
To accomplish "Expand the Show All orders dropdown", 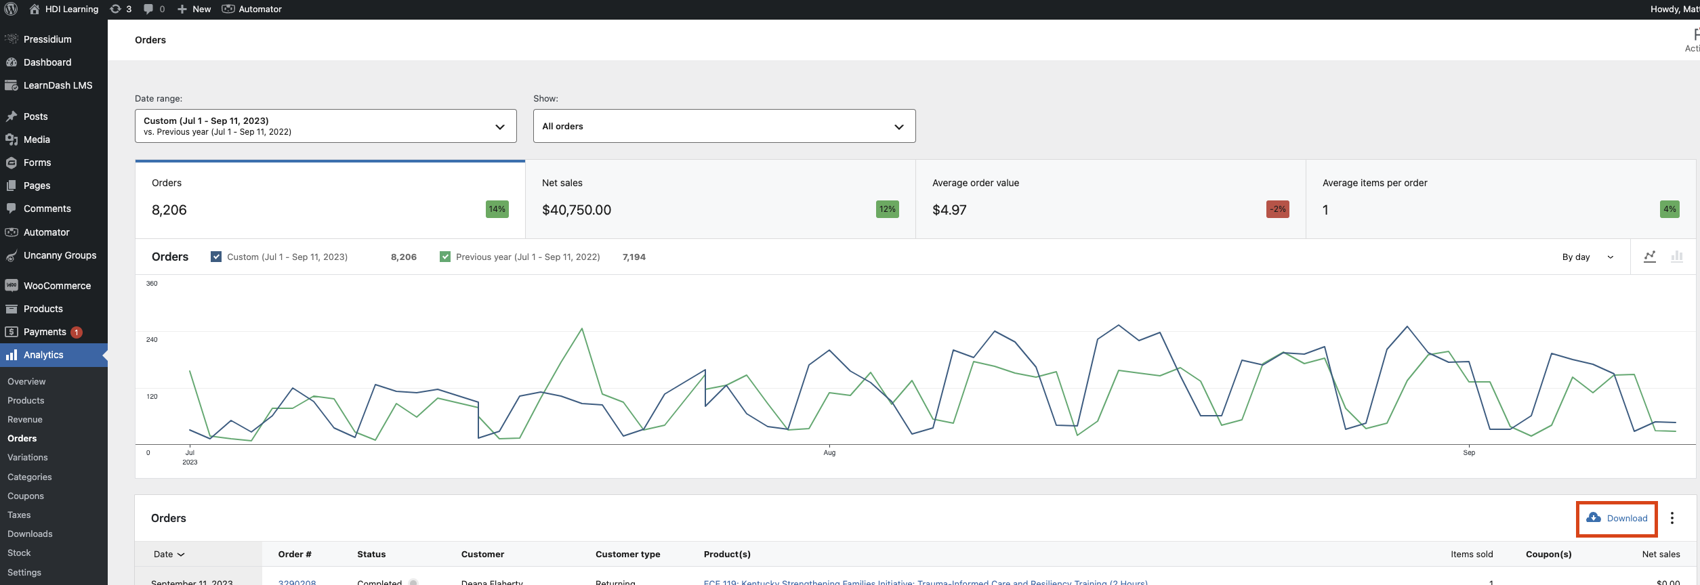I will pyautogui.click(x=724, y=126).
